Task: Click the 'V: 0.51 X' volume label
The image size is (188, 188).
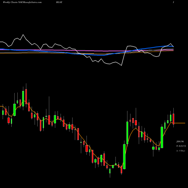Action: [x=181, y=146]
